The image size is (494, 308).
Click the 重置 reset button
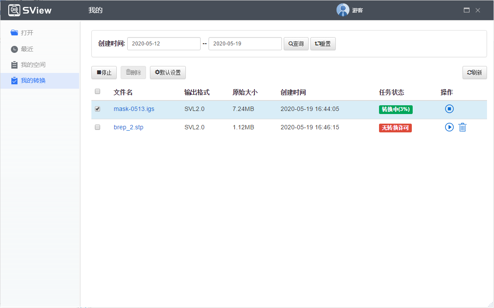pyautogui.click(x=323, y=44)
